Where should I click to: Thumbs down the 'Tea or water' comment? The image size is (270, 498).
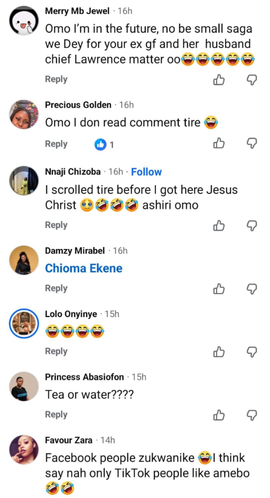[x=252, y=414]
